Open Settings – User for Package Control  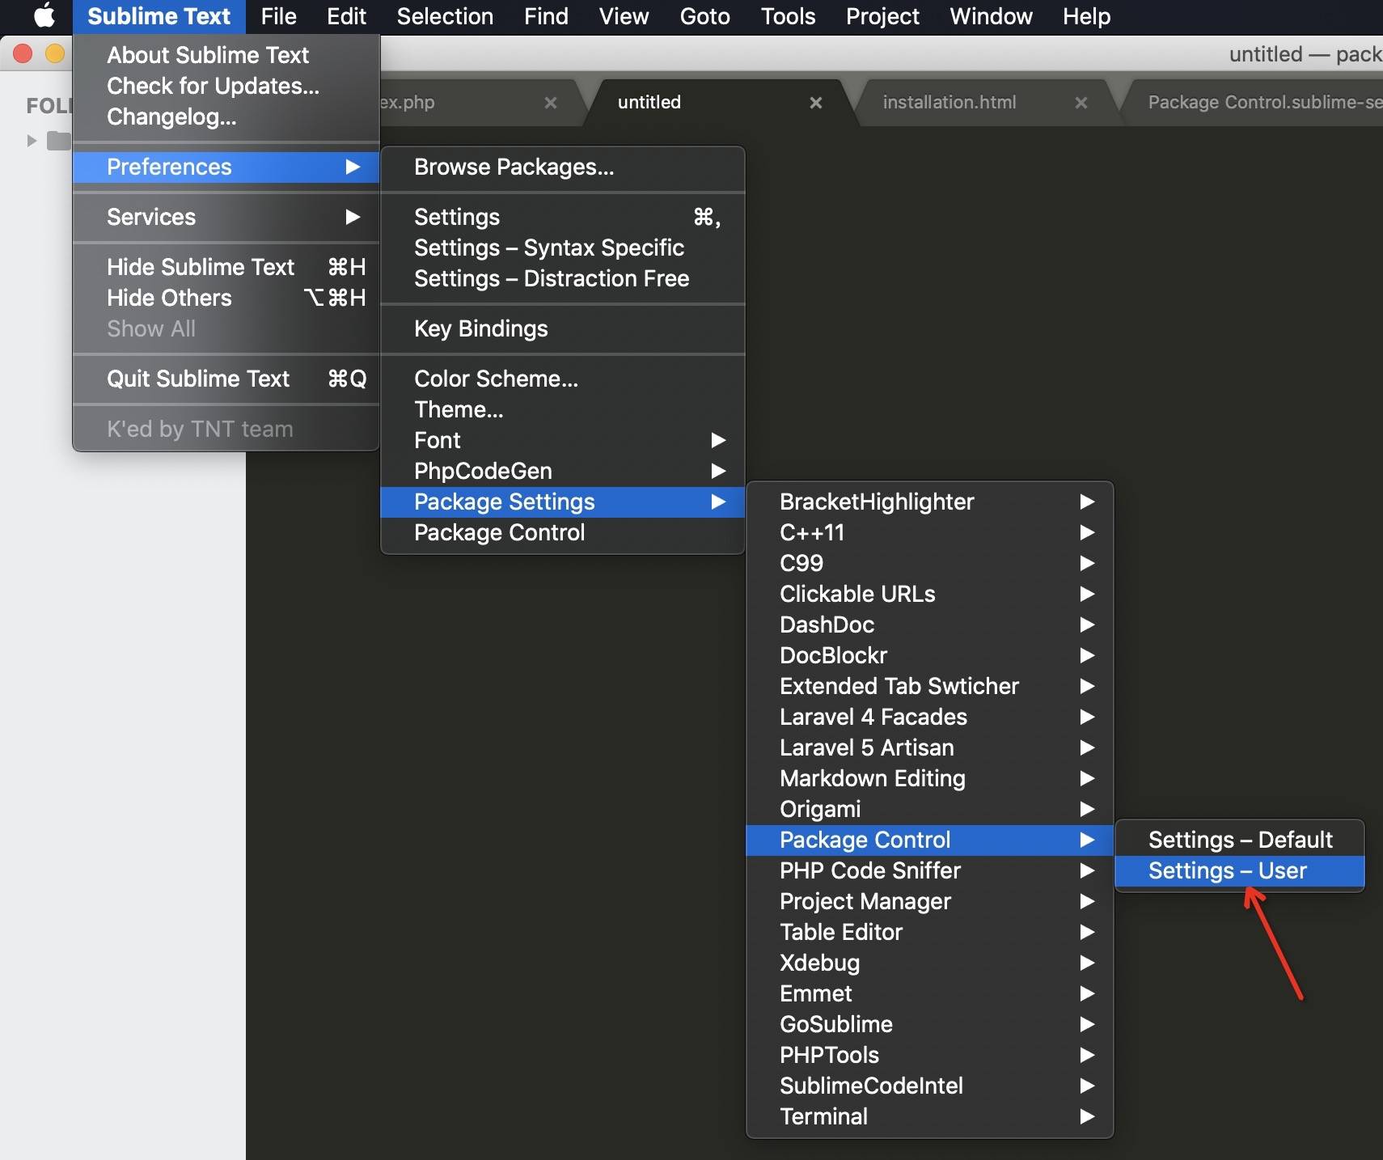click(1240, 870)
